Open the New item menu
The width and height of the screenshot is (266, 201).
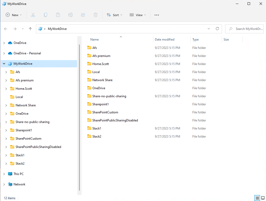click(x=14, y=15)
